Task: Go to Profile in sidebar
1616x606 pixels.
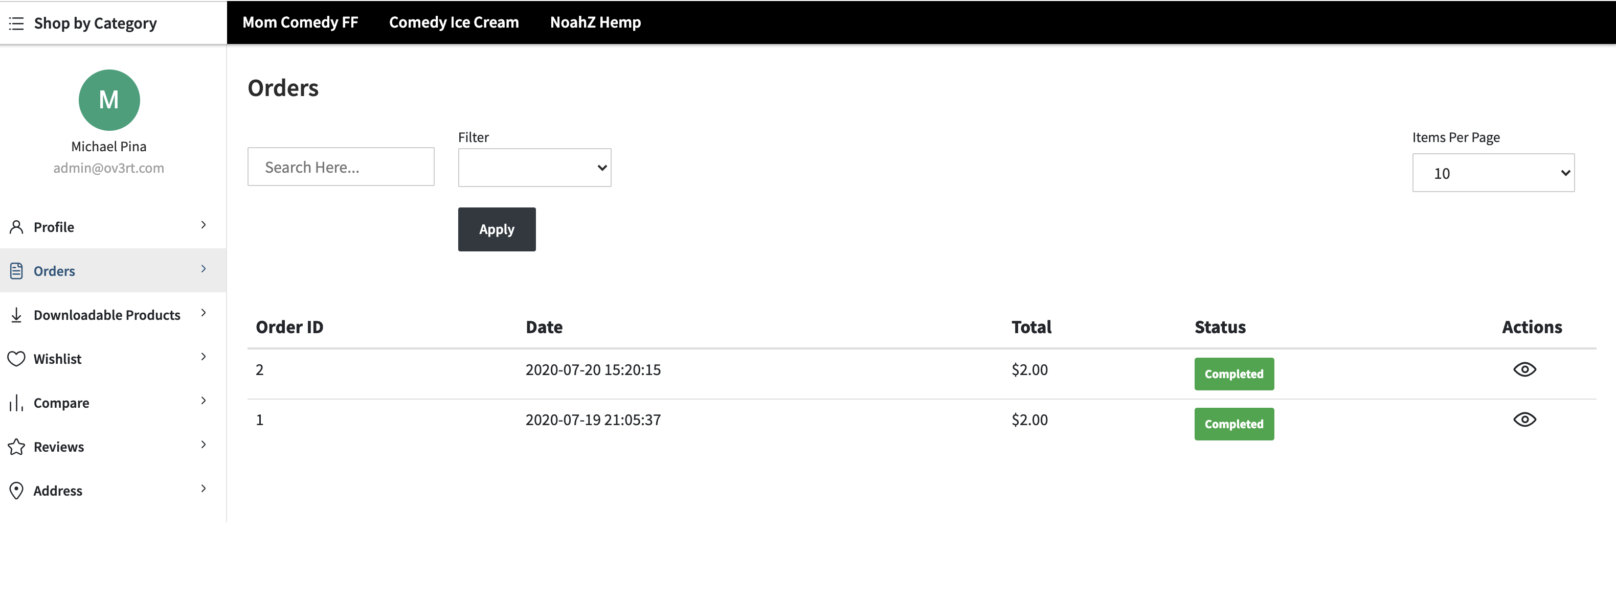Action: pyautogui.click(x=54, y=227)
